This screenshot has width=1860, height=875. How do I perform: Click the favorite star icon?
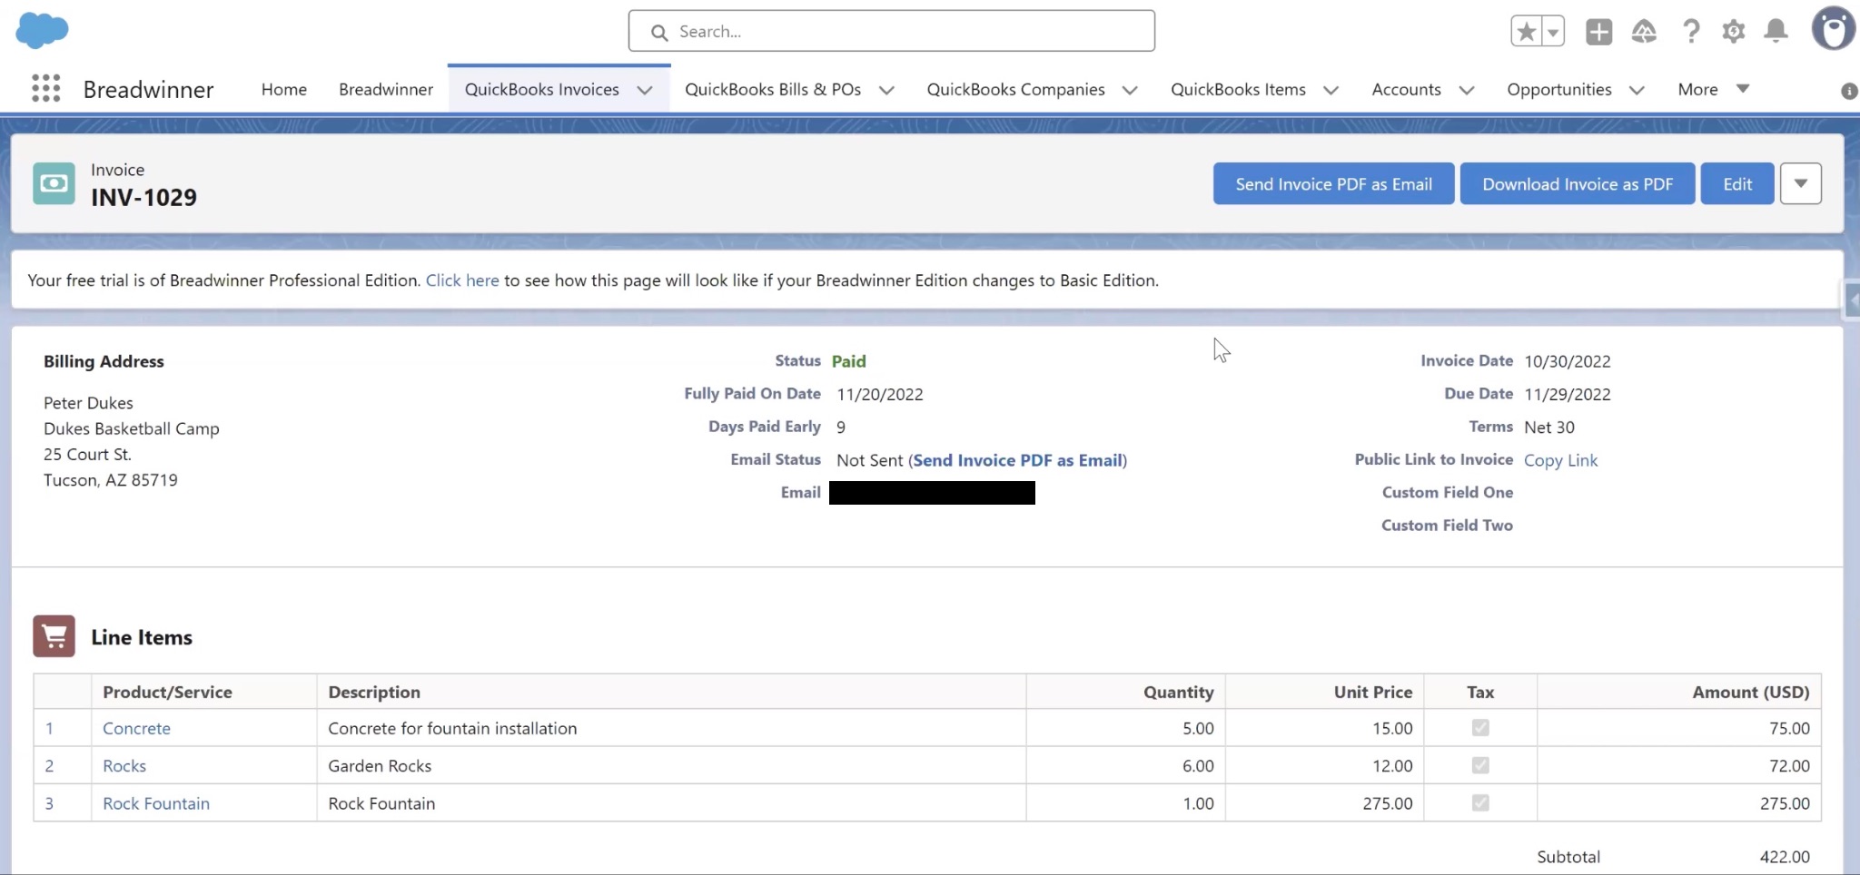[1526, 30]
